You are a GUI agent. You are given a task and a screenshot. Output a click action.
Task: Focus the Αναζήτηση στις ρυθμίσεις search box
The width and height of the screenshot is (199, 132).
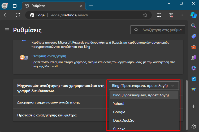click(x=158, y=30)
